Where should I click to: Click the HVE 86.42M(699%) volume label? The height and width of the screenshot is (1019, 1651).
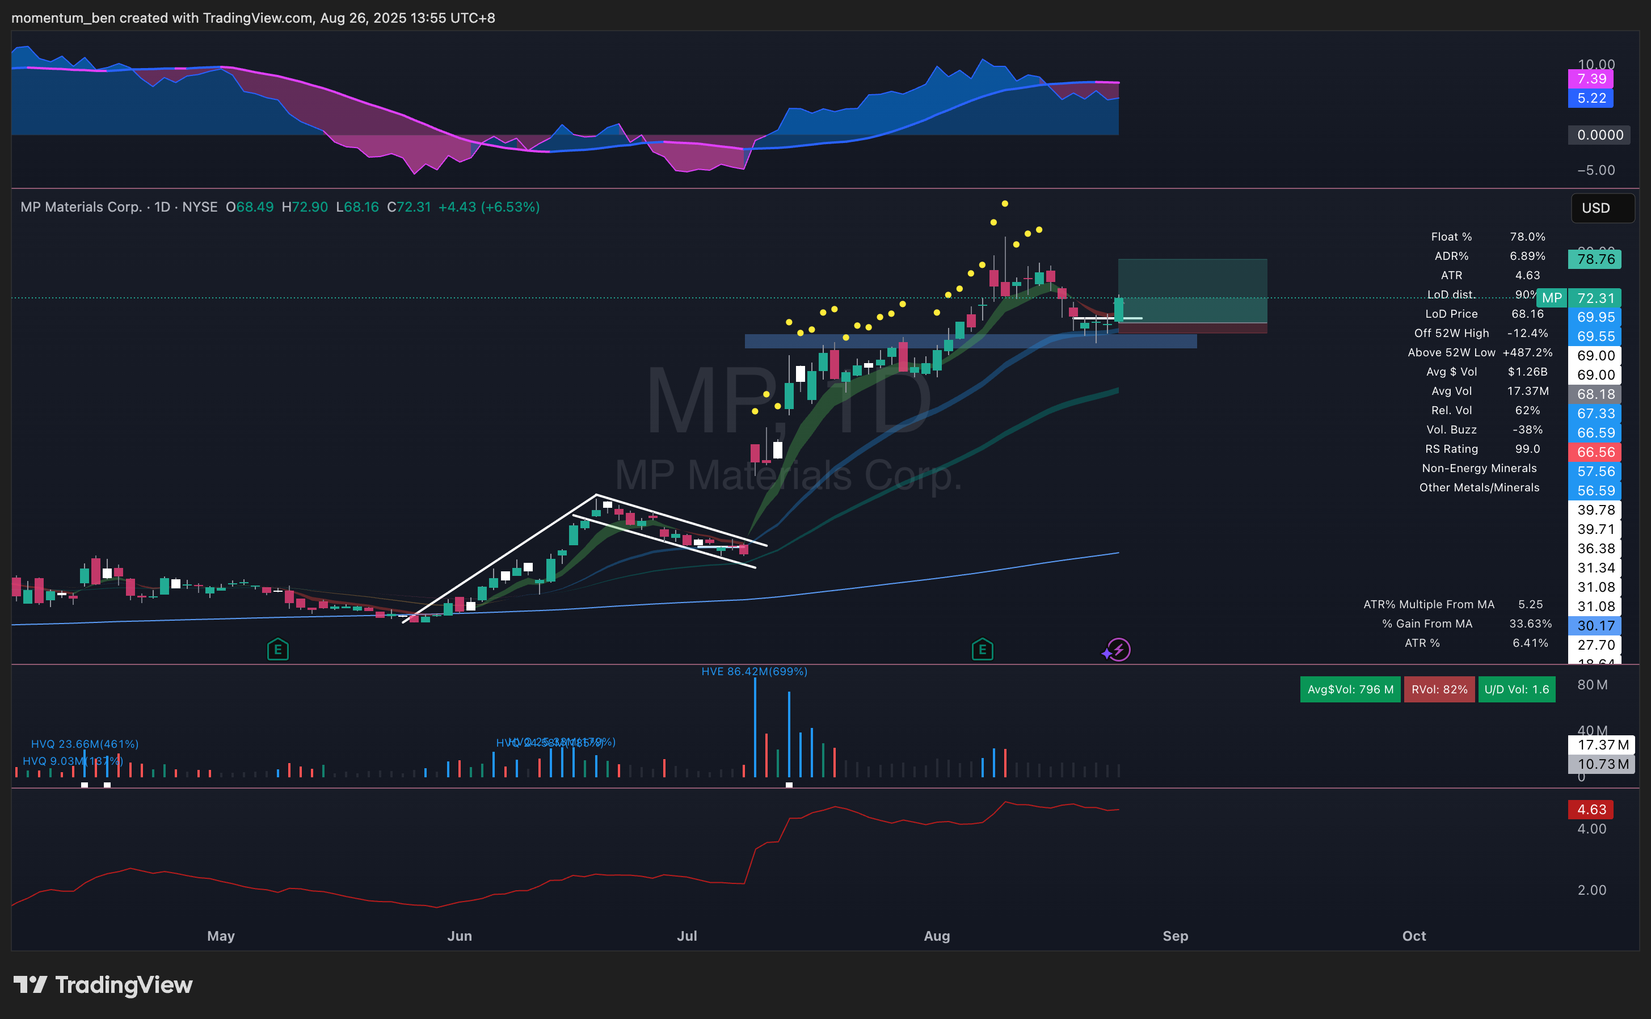(x=753, y=671)
